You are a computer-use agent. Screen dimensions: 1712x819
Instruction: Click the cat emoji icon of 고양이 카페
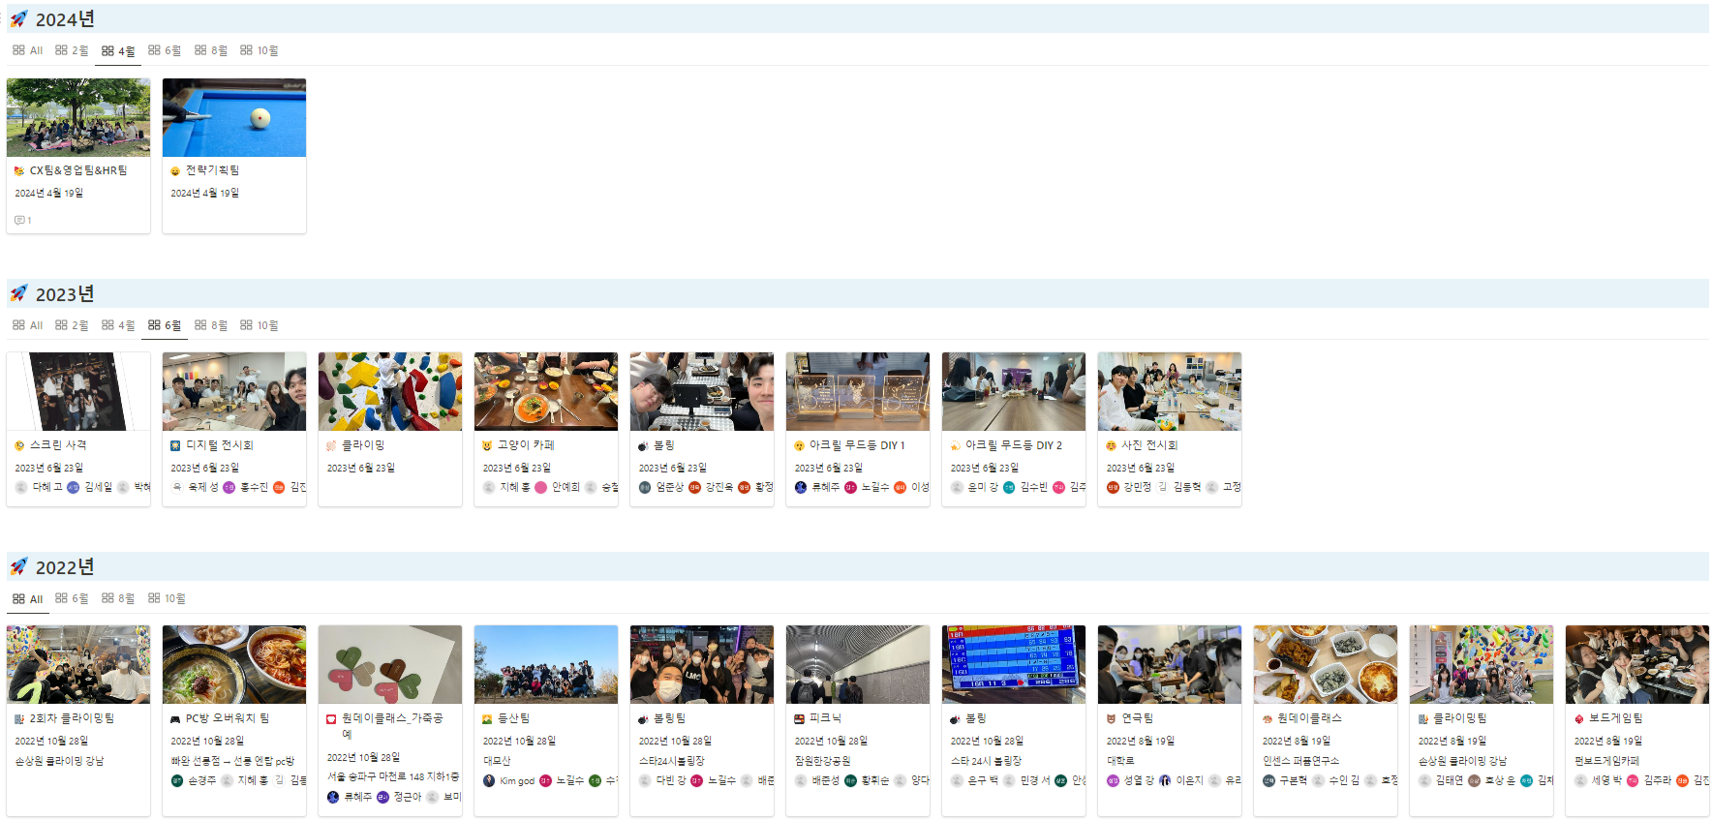[487, 445]
